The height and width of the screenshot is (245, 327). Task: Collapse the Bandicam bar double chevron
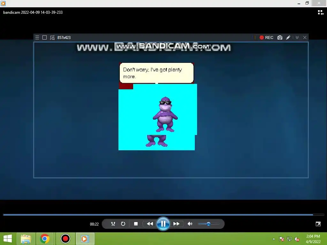(297, 38)
